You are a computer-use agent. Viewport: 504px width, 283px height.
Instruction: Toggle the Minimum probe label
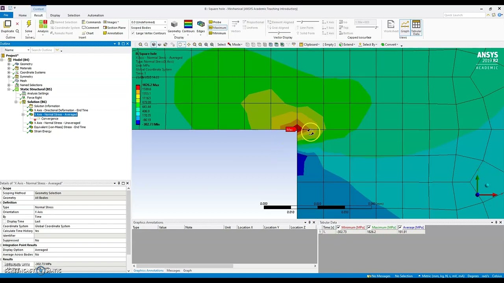click(x=217, y=33)
